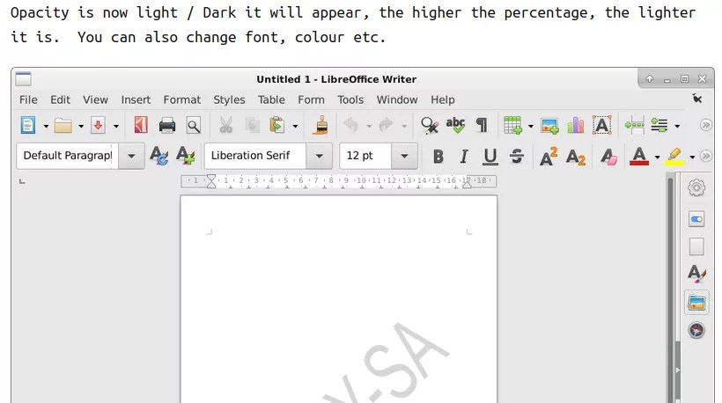Click the Print icon
Image resolution: width=722 pixels, height=403 pixels.
[x=167, y=125]
